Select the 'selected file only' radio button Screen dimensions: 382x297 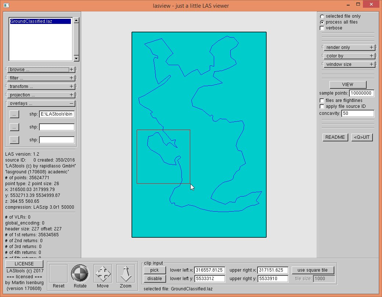322,16
